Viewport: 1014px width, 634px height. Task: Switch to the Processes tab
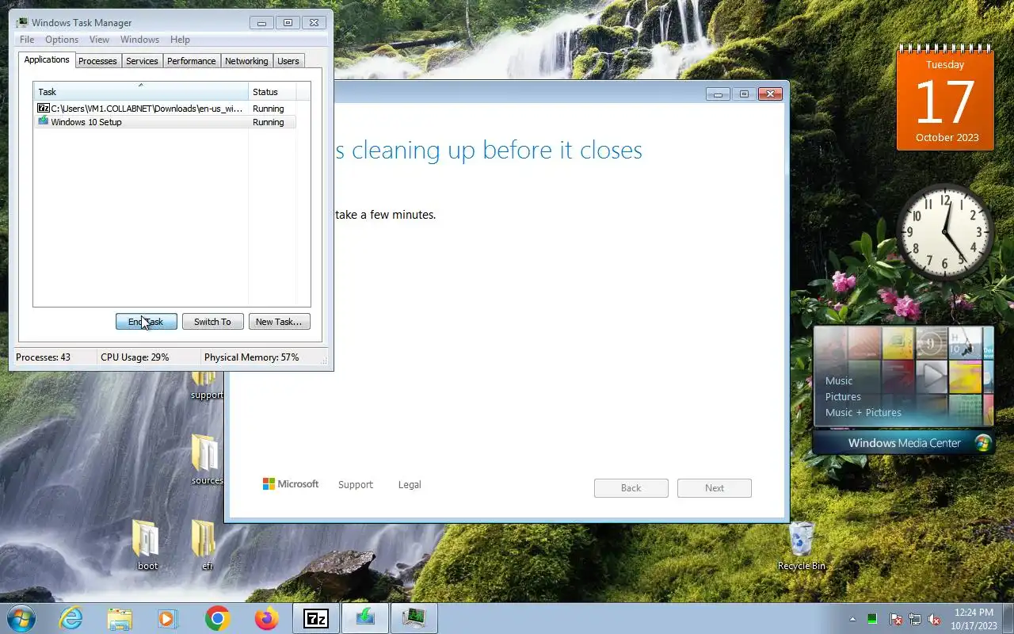point(97,61)
